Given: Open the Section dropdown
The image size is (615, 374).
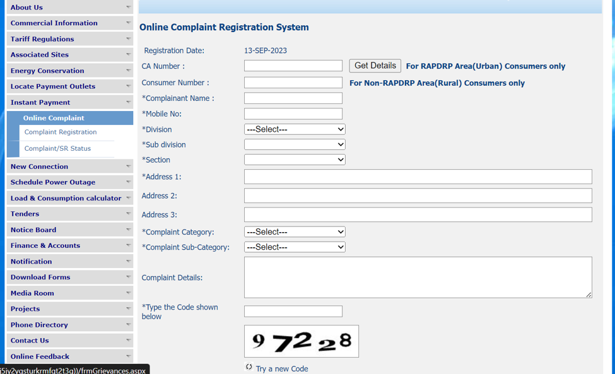Looking at the screenshot, I should (x=294, y=159).
